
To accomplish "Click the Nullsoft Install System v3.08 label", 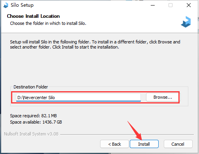I will [x=31, y=134].
